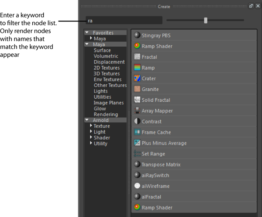
Task: Expand the Arnold Texture group
Action: click(91, 125)
